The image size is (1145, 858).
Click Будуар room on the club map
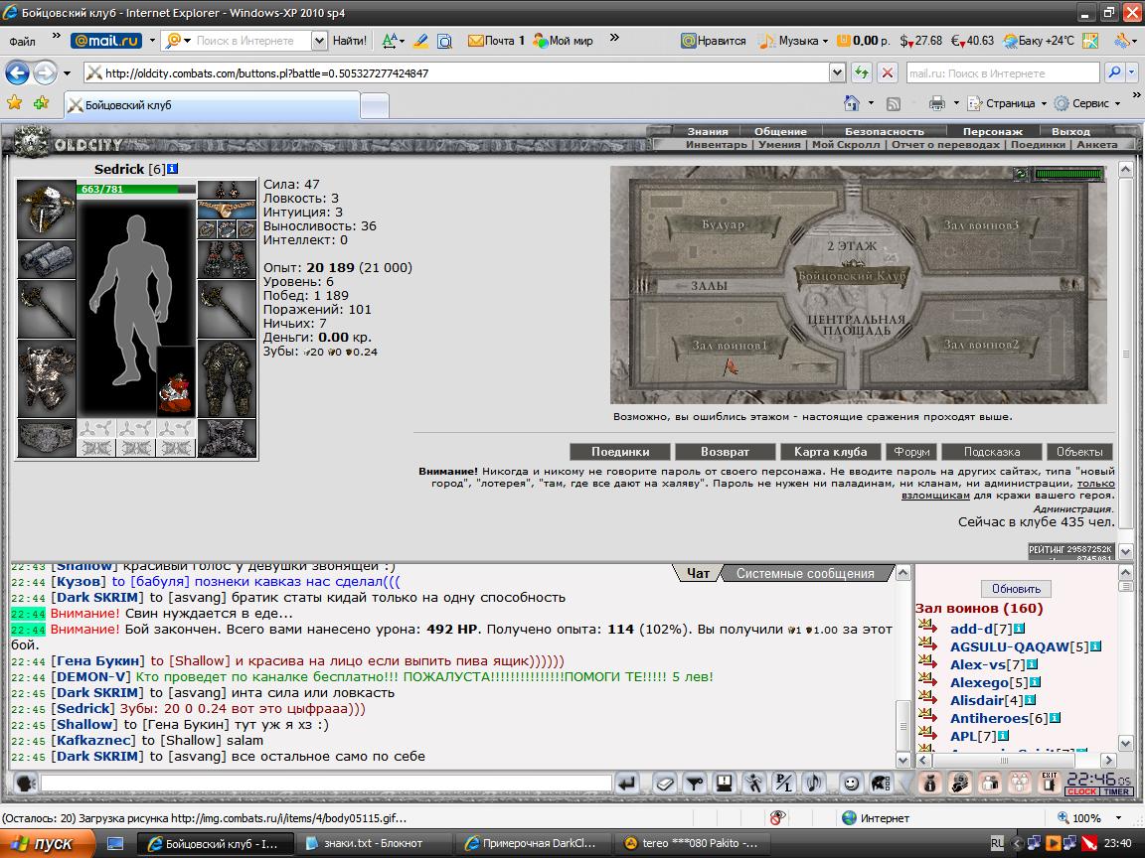click(723, 224)
